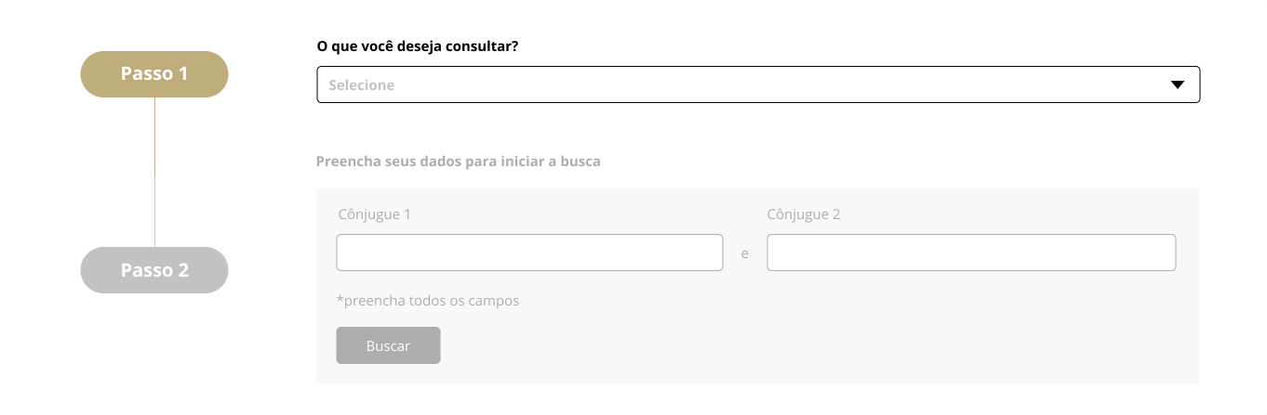Click the "*preencha todos os campos" note
Screen dimensions: 1267x415
click(x=428, y=301)
